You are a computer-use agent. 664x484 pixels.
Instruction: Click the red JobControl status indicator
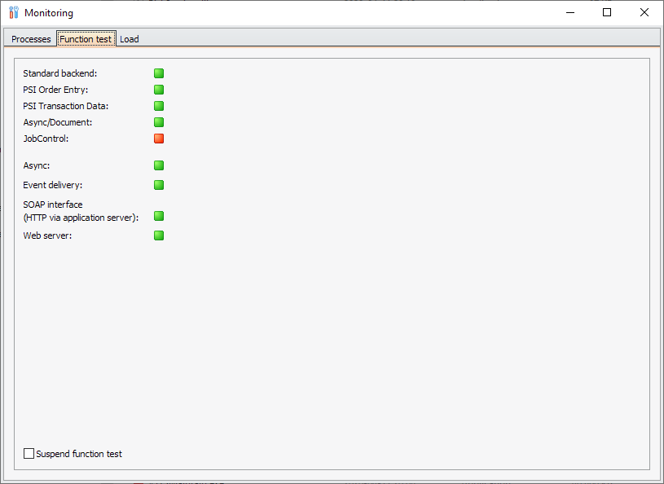point(159,139)
